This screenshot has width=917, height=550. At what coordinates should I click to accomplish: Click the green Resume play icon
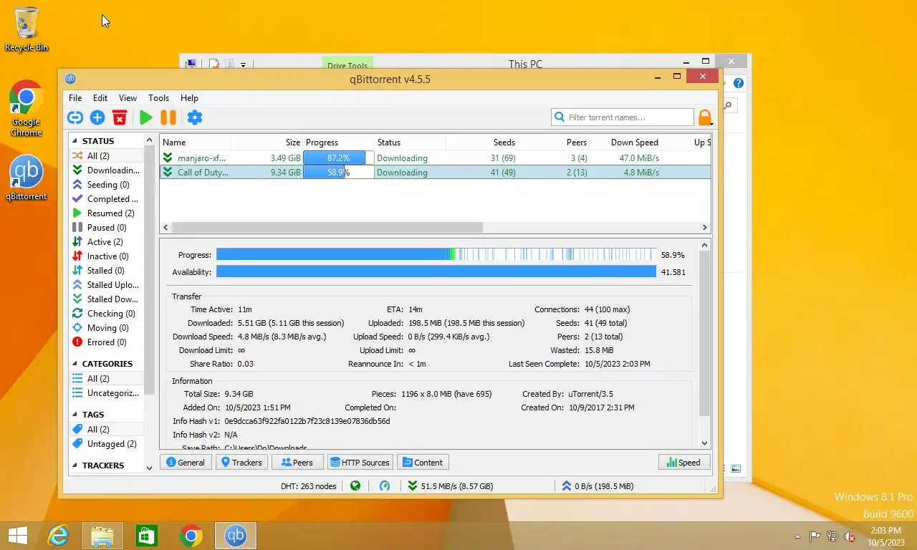pos(146,118)
